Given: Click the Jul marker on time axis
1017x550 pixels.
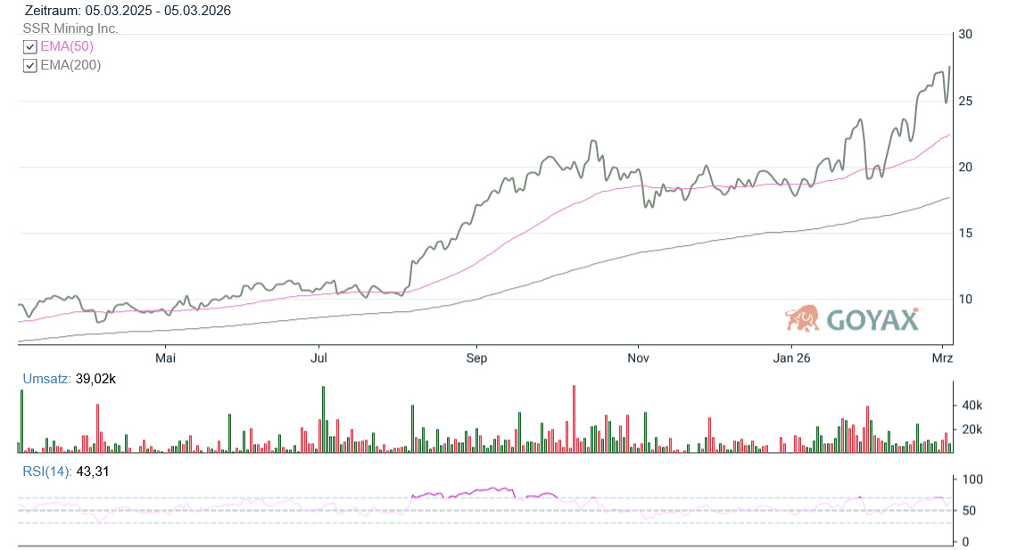Looking at the screenshot, I should (318, 358).
